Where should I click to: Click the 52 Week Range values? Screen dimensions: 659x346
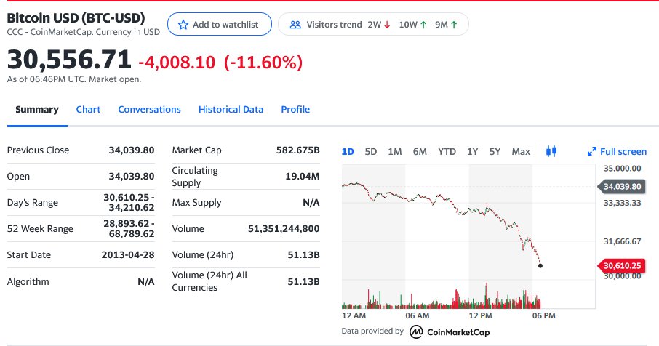pos(129,229)
